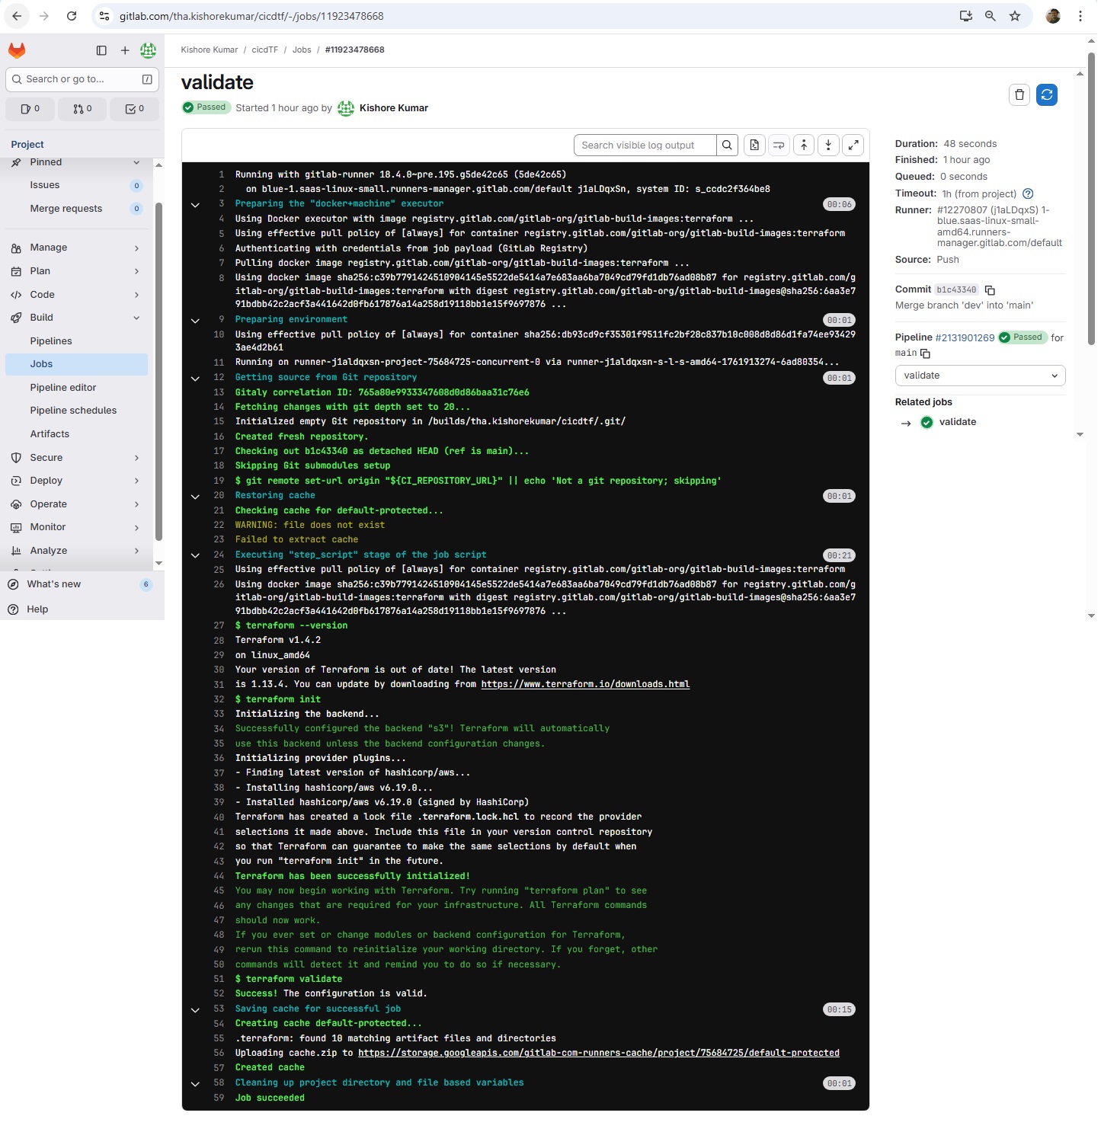This screenshot has width=1117, height=1135.
Task: Click the retry job icon button
Action: [1046, 94]
